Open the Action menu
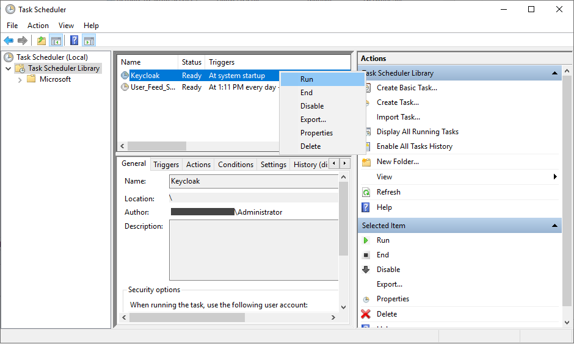Image resolution: width=574 pixels, height=344 pixels. 38,26
